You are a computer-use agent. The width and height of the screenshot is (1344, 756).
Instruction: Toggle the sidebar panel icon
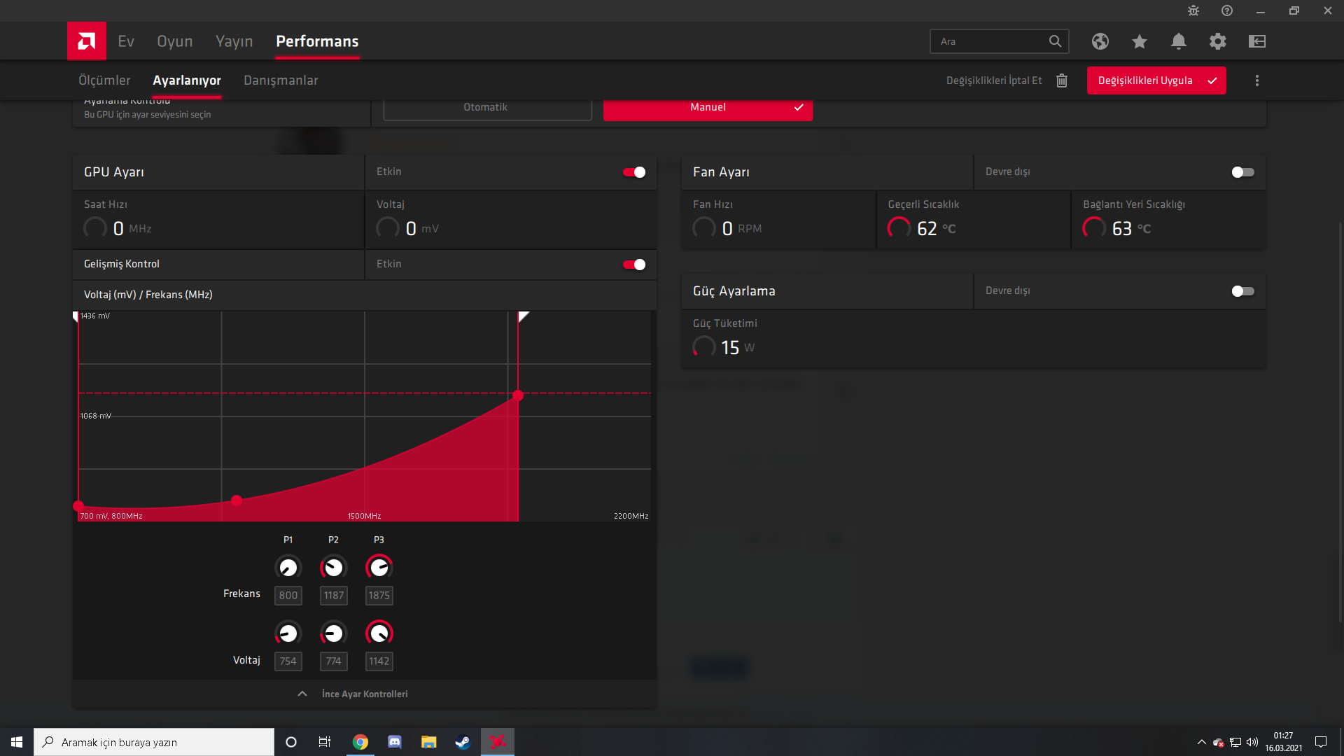click(x=1257, y=41)
